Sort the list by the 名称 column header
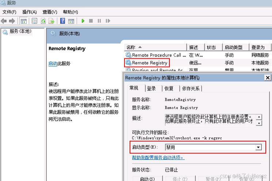Image resolution: width=272 pixels, height=181 pixels. [x=156, y=47]
